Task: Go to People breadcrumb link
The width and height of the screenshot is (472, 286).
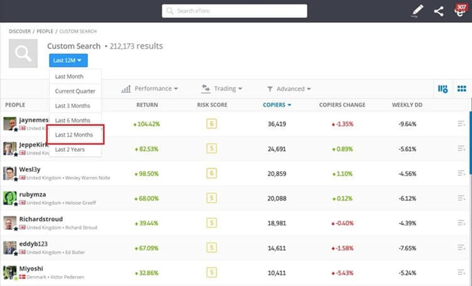Action: coord(45,31)
